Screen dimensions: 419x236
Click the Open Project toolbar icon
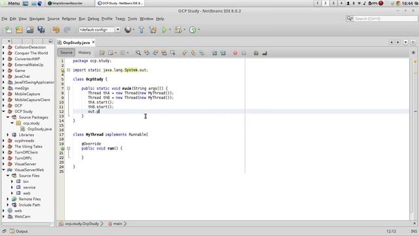point(30,29)
